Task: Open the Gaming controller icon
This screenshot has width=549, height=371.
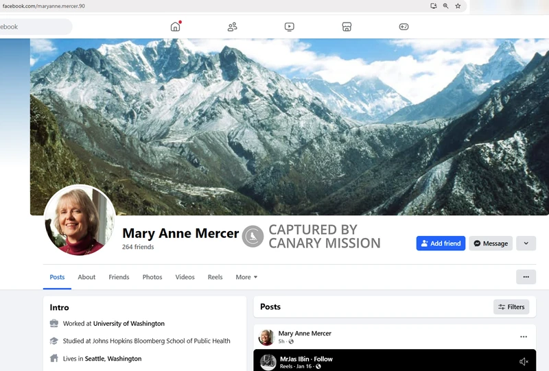Action: 404,27
